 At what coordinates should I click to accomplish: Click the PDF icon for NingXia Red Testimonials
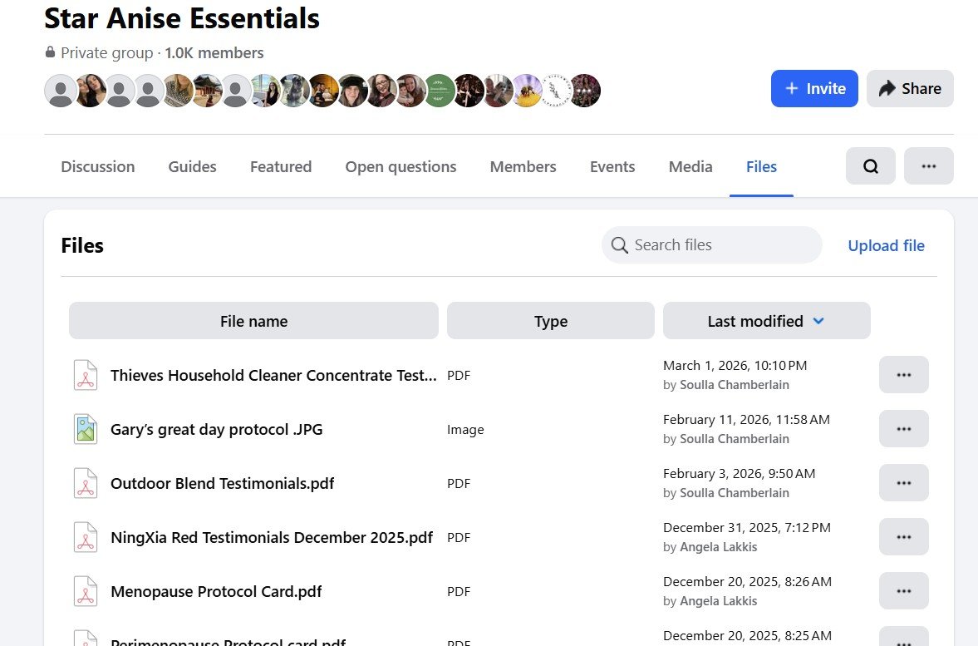coord(86,537)
